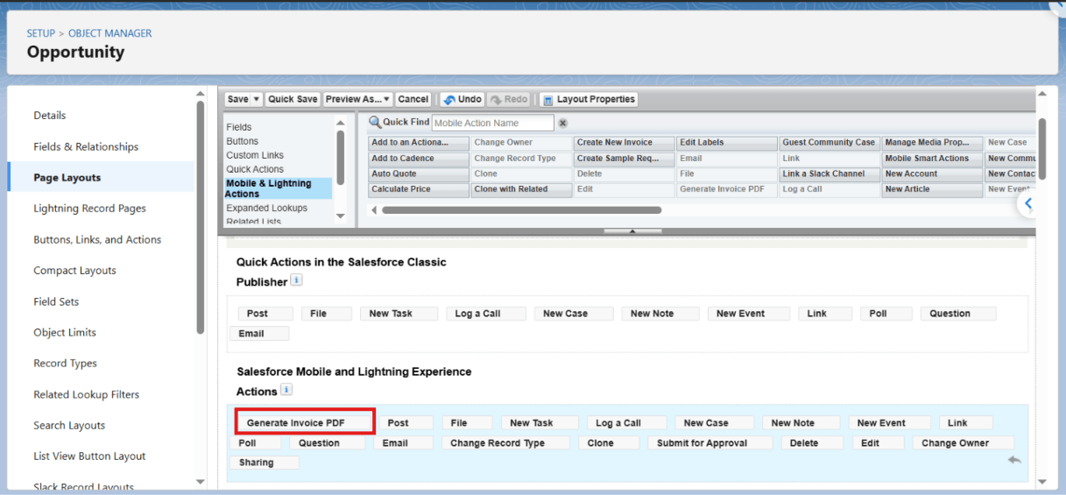Select Create Sample Req... palette item

[x=625, y=159]
